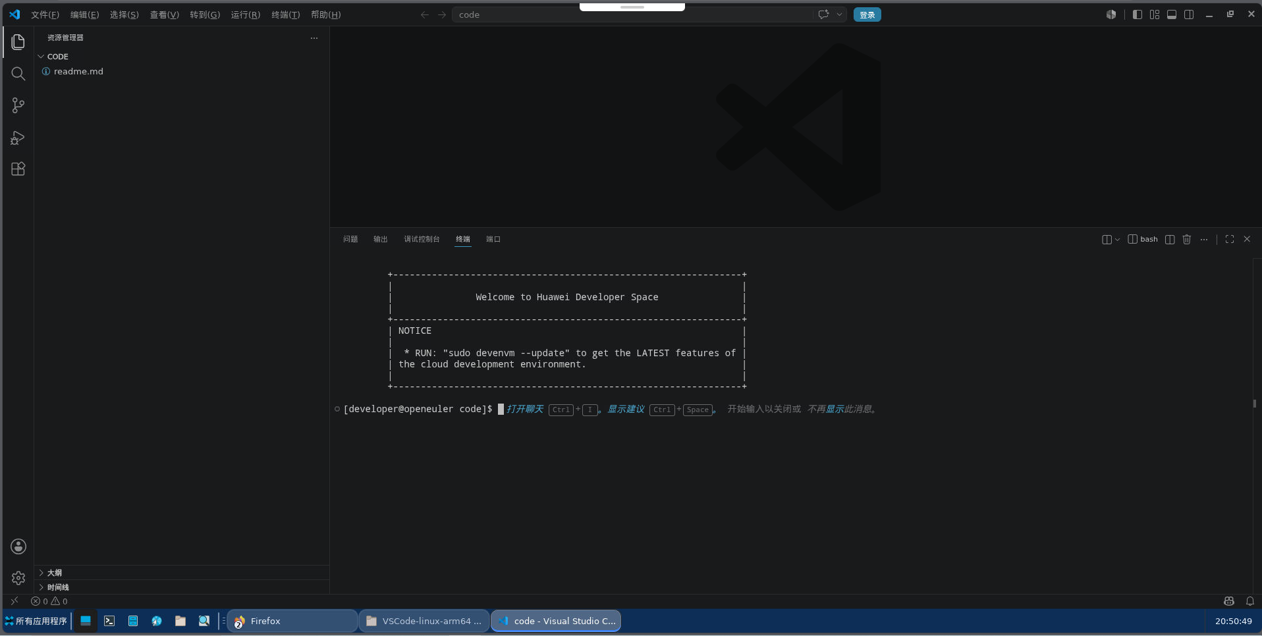1262x636 pixels.
Task: Open errors and warnings count in status bar
Action: [49, 601]
